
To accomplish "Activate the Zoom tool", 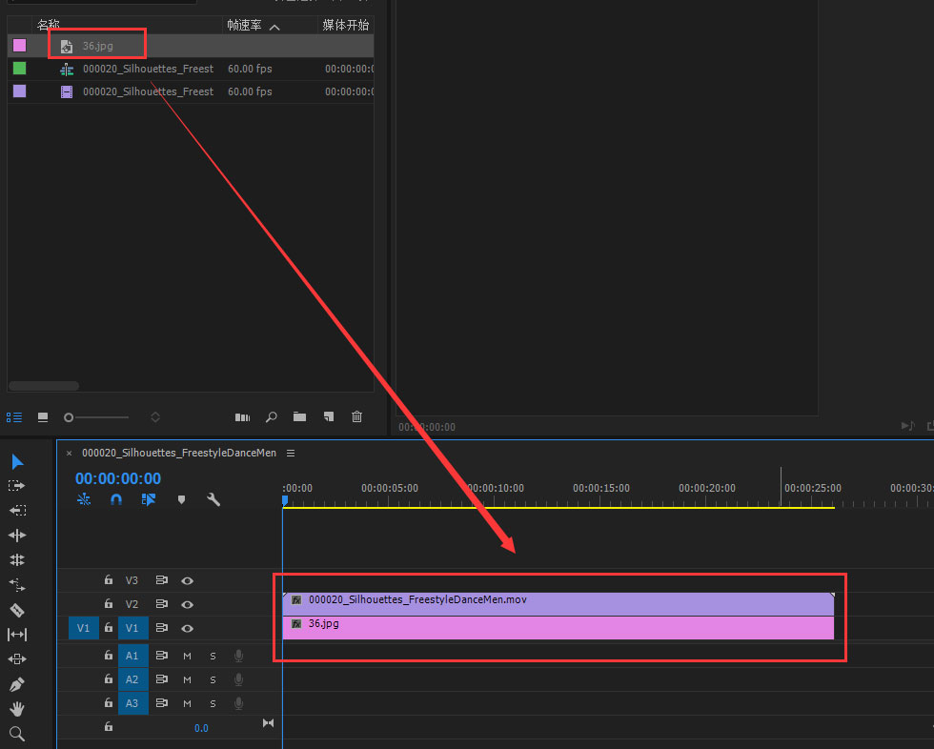I will click(16, 734).
